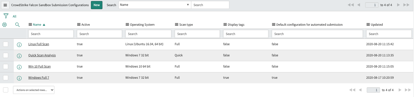Focus the Display tags column search box
Viewport: 414px width, 97px height.
click(246, 34)
